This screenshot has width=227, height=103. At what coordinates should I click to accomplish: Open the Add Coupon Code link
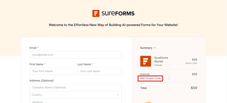point(150,78)
